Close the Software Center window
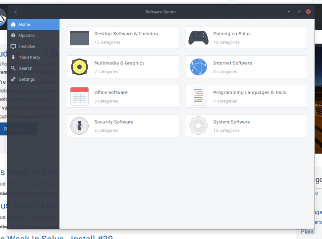 (x=308, y=12)
